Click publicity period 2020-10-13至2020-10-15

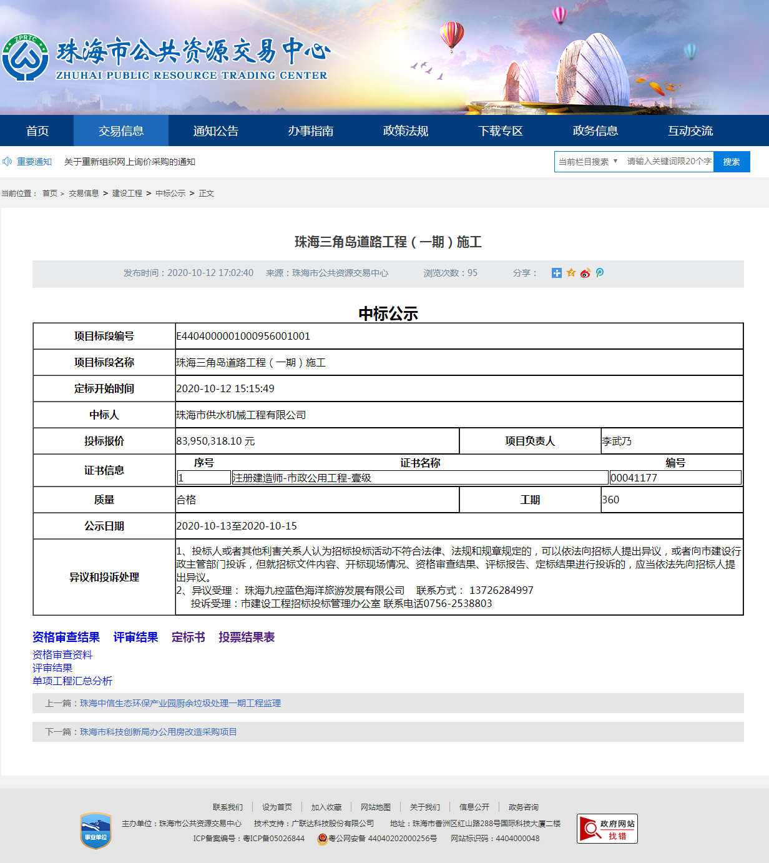(237, 526)
